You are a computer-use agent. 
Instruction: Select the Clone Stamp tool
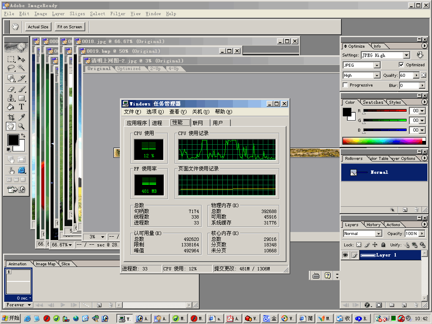click(11, 98)
